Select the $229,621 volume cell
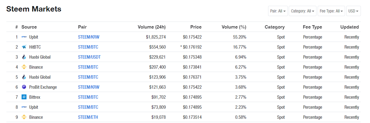This screenshot has width=370, height=123. [158, 57]
